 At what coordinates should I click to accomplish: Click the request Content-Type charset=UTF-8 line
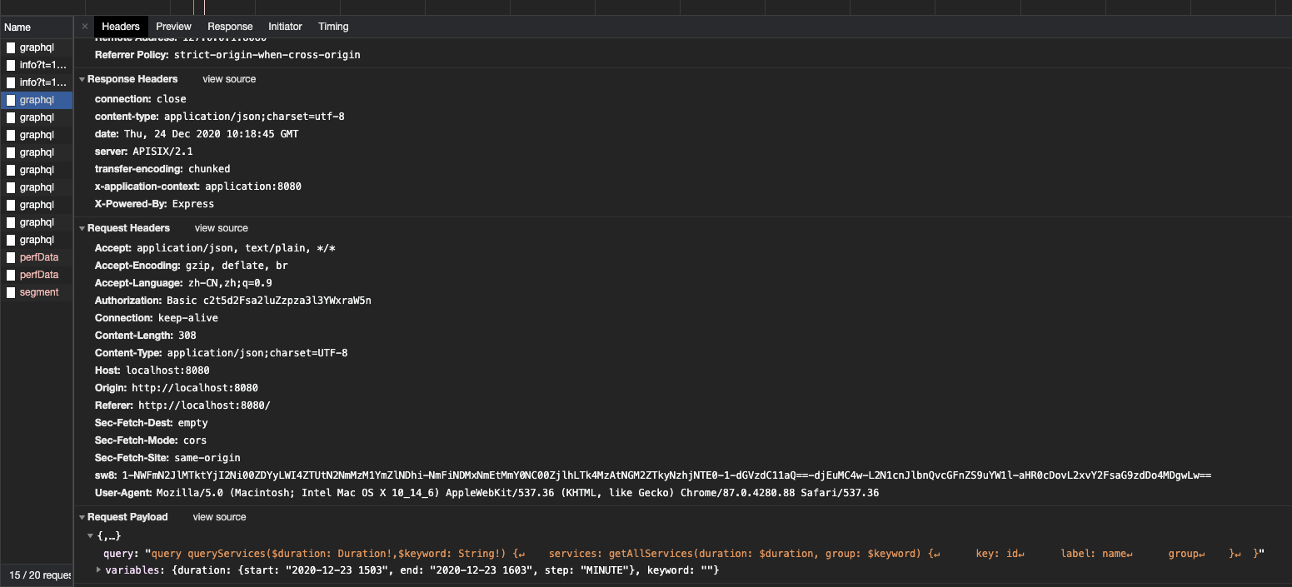[222, 353]
